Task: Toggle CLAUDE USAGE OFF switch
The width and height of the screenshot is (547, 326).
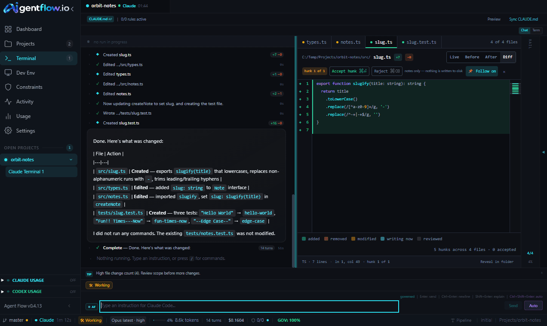Action: 73,280
